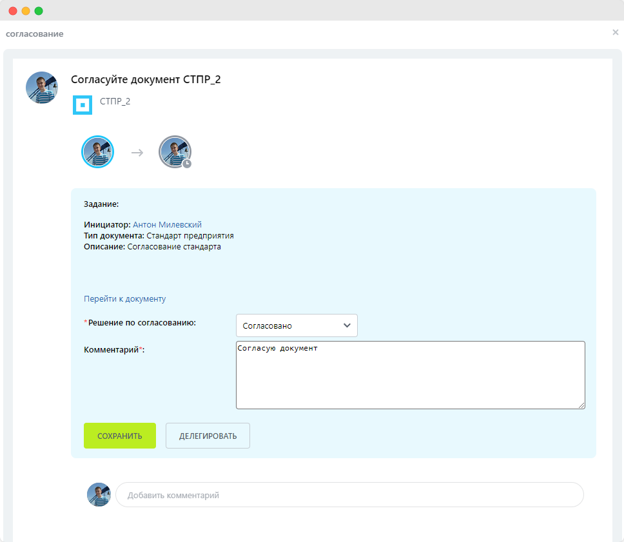Select the first approver avatar with blue ring
Image resolution: width=624 pixels, height=542 pixels.
tap(97, 151)
